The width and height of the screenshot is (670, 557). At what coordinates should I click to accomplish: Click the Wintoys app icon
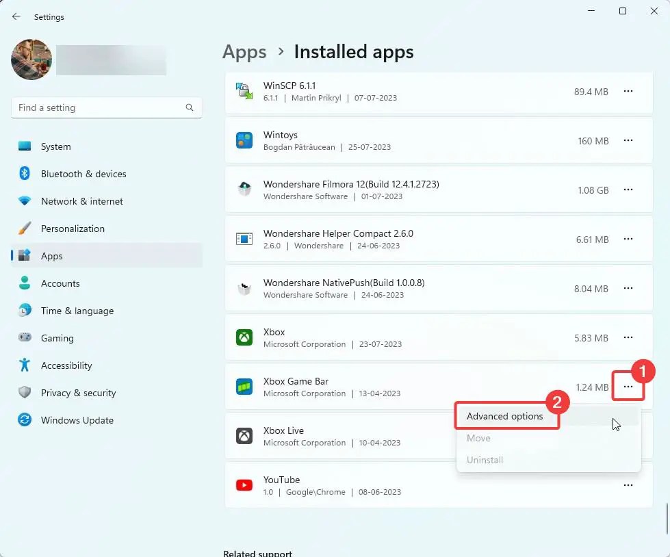click(x=244, y=140)
